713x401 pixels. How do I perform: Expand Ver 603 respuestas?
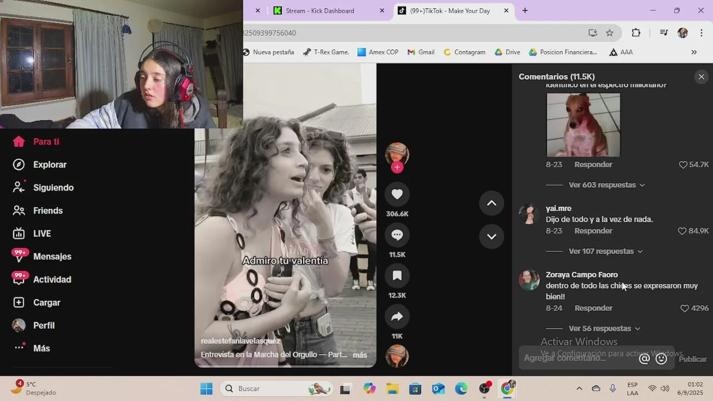[607, 185]
